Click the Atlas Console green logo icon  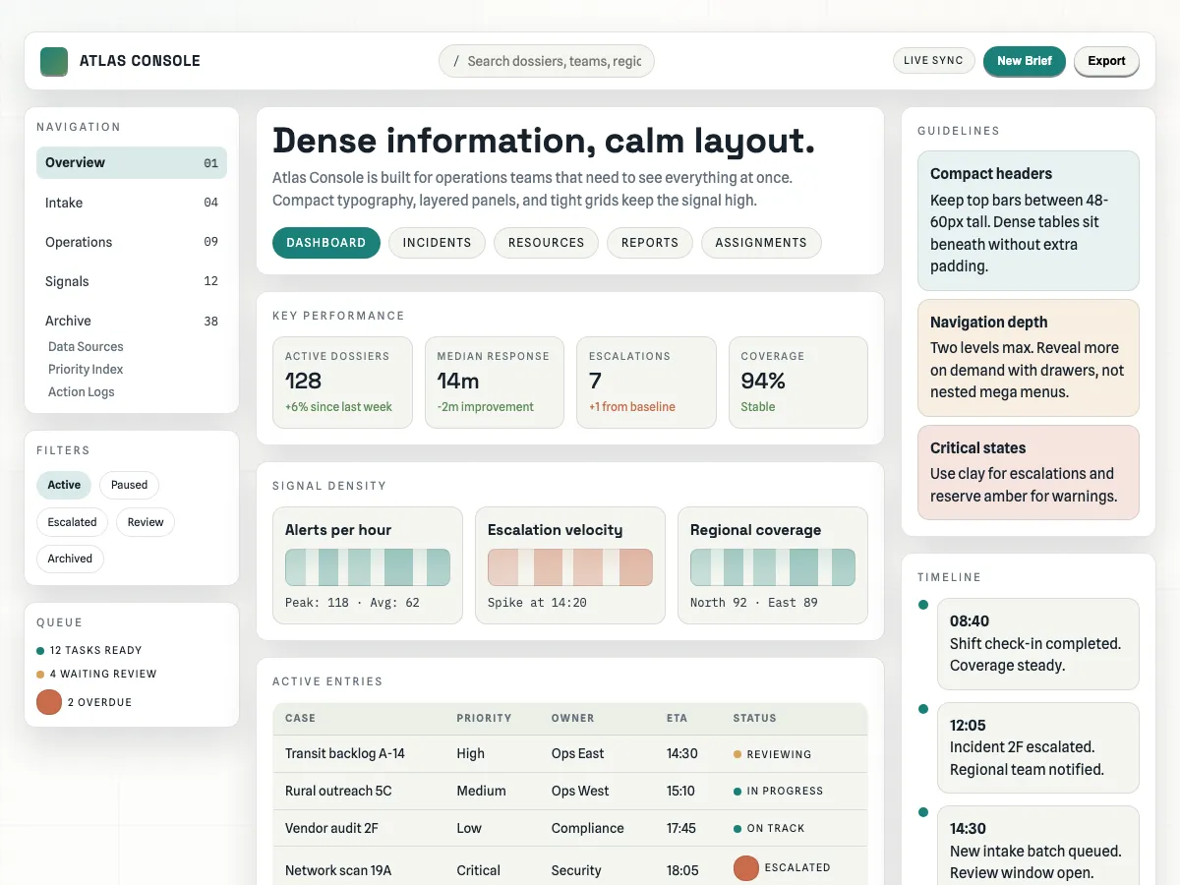(54, 61)
